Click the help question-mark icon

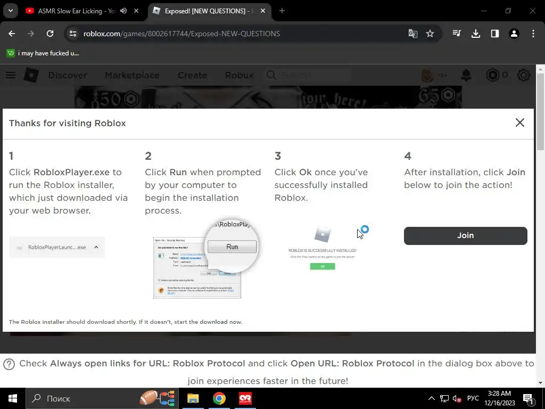point(9,364)
